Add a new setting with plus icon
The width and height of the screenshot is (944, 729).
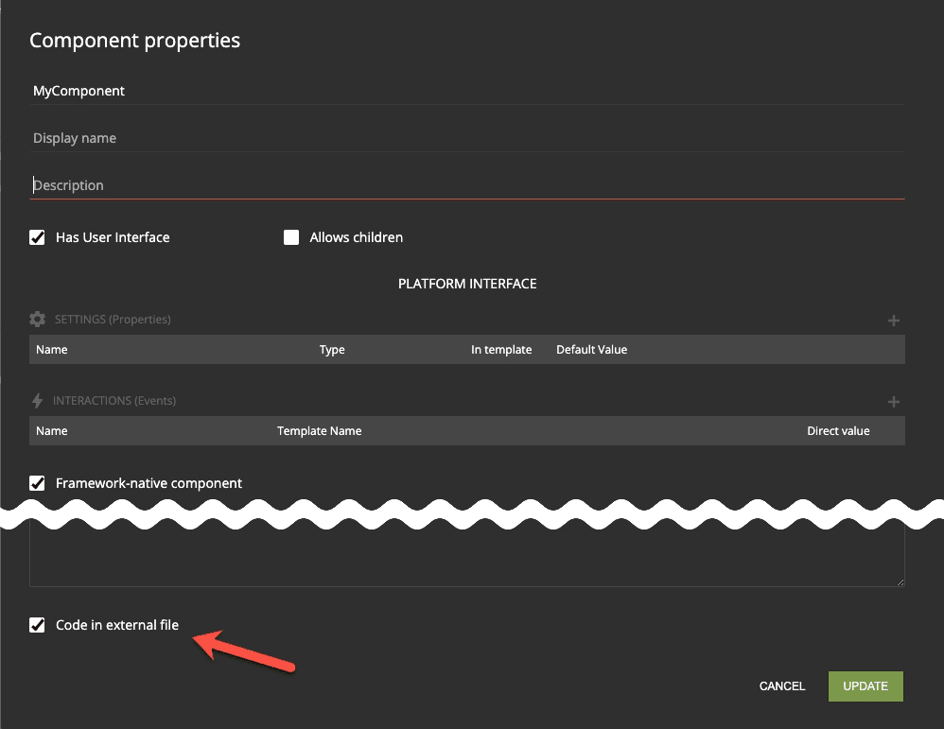894,321
